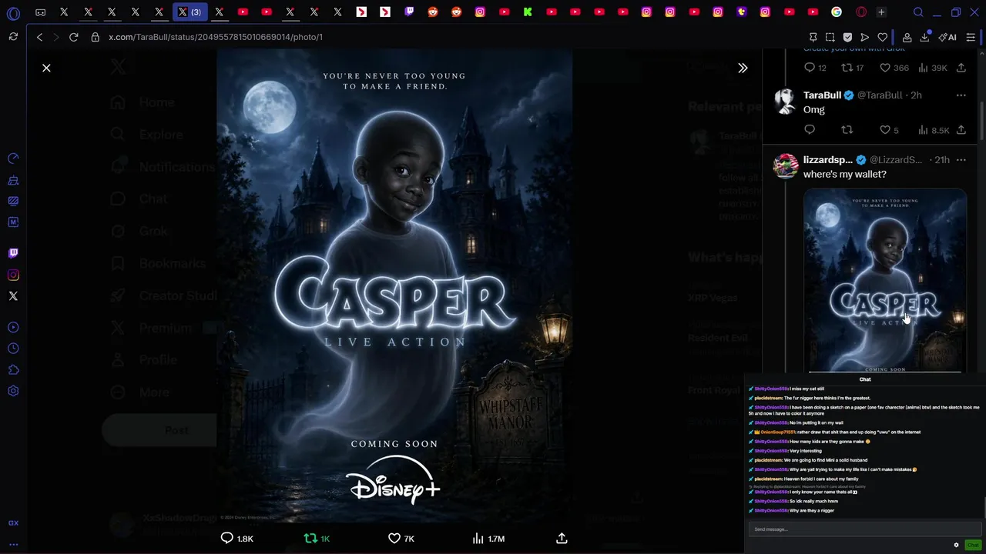Open more menu on TaraBull's Omg reply
The width and height of the screenshot is (986, 554).
pyautogui.click(x=961, y=95)
